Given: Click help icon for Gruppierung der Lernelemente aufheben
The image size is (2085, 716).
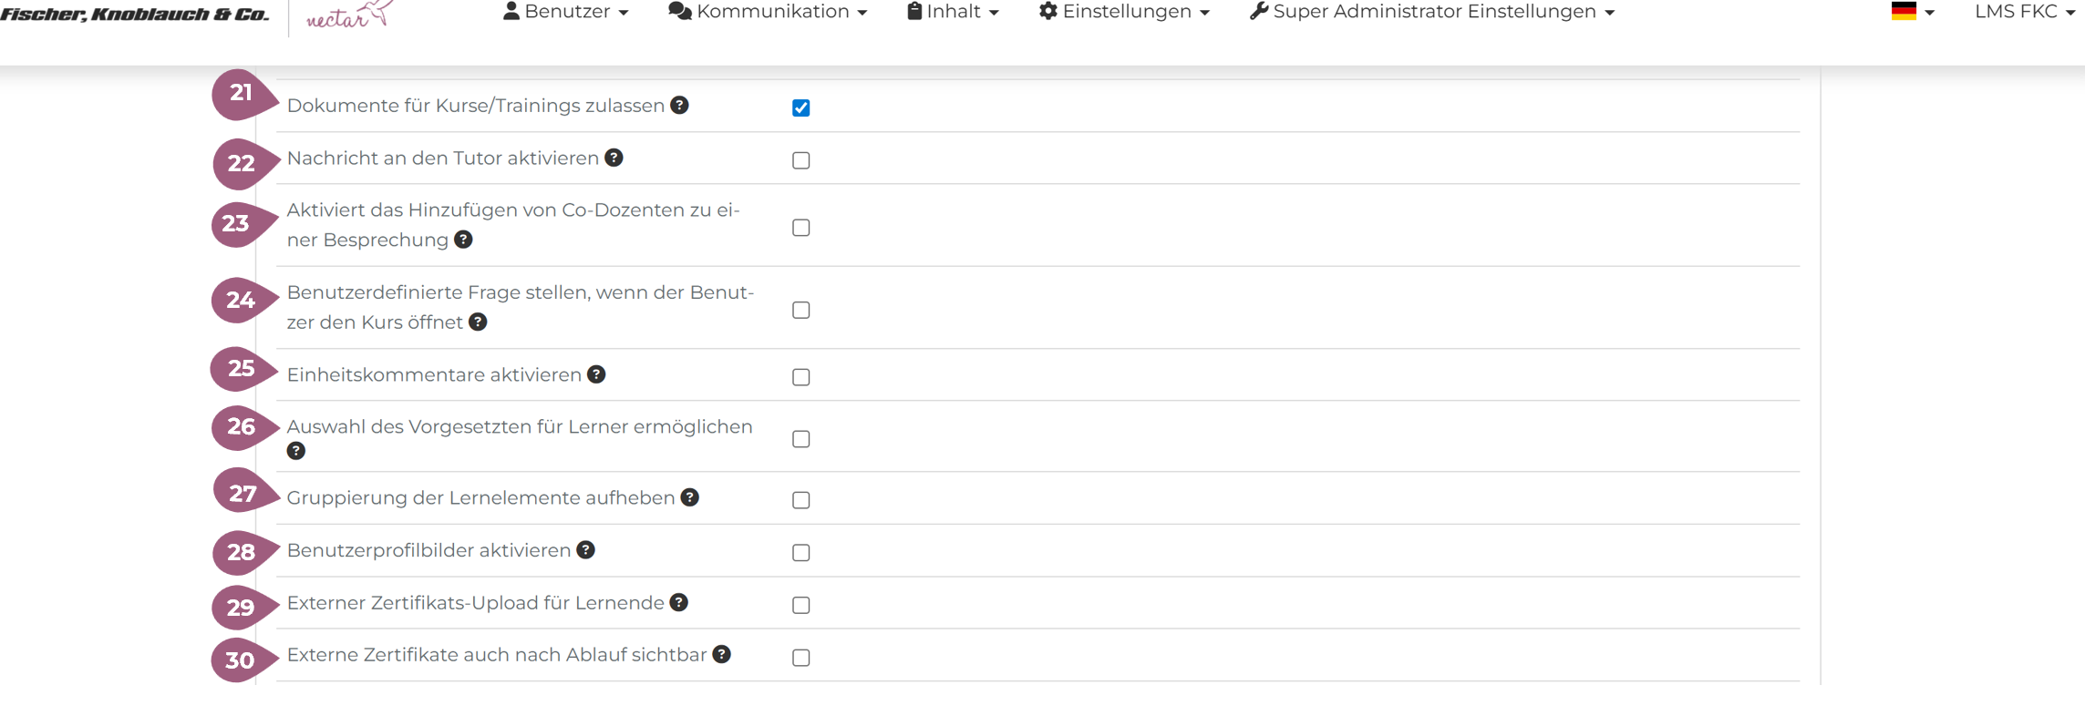Looking at the screenshot, I should [x=690, y=497].
